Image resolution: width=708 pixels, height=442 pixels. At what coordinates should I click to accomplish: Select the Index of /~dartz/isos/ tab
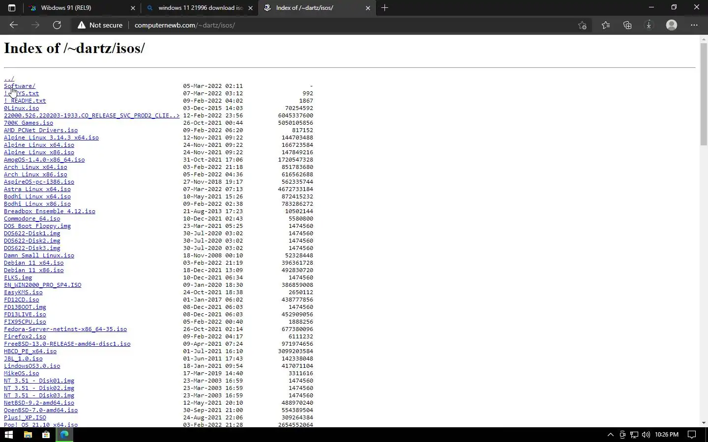[x=317, y=8]
